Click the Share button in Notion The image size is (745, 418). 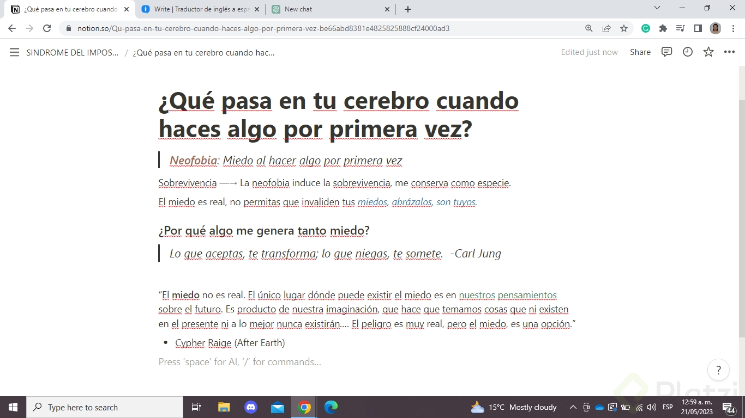coord(640,52)
